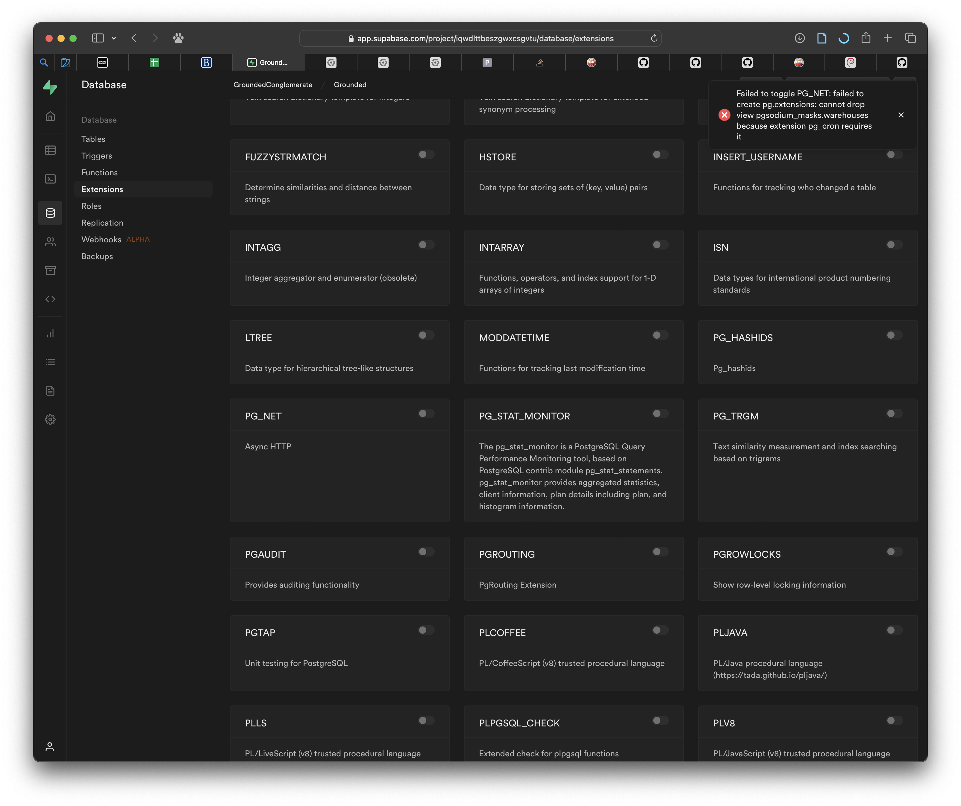
Task: Enable the HSTORE extension
Action: (660, 155)
